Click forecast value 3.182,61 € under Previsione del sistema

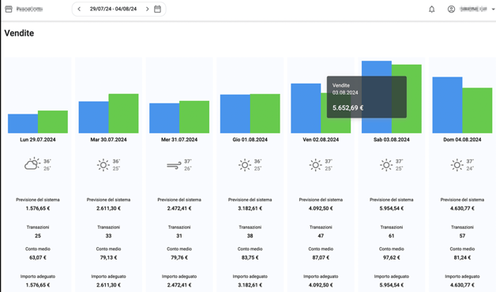(250, 208)
